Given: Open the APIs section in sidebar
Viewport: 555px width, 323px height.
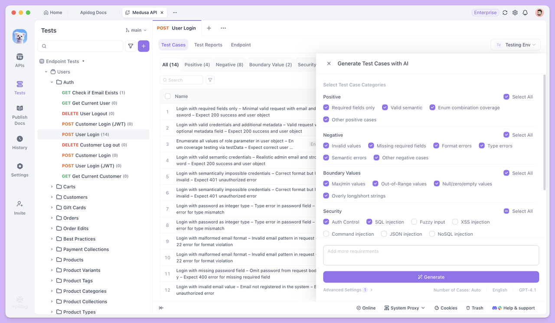Looking at the screenshot, I should [x=20, y=60].
